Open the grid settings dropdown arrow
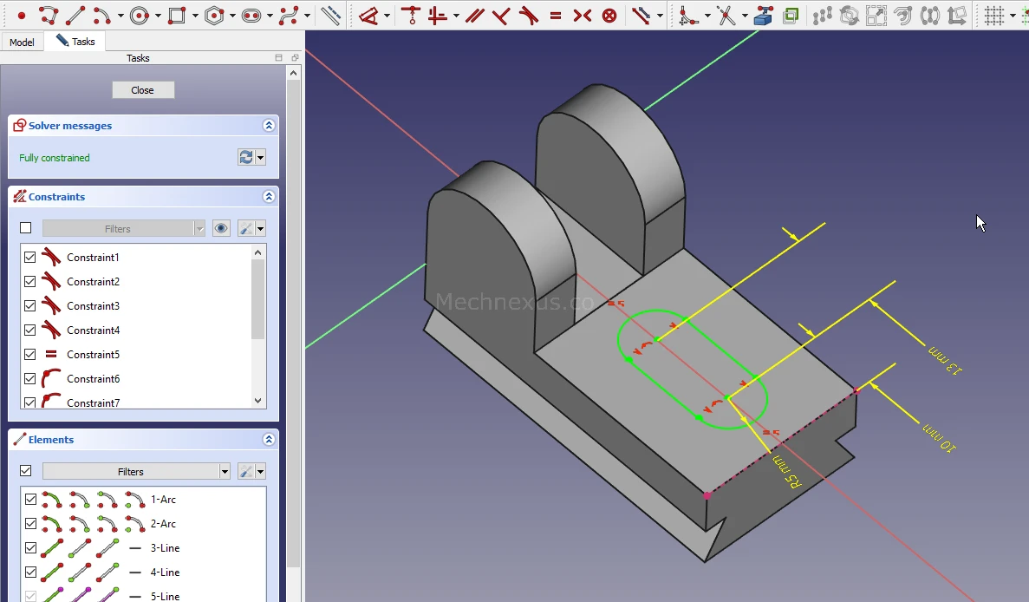1029x602 pixels. click(x=1013, y=16)
